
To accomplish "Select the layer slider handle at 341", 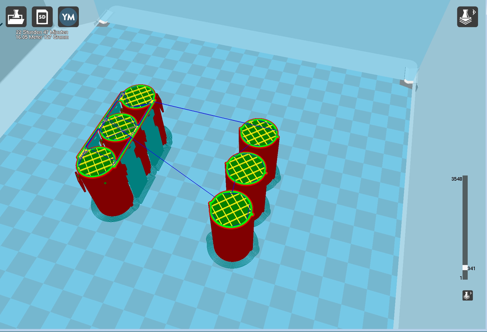I will point(465,268).
